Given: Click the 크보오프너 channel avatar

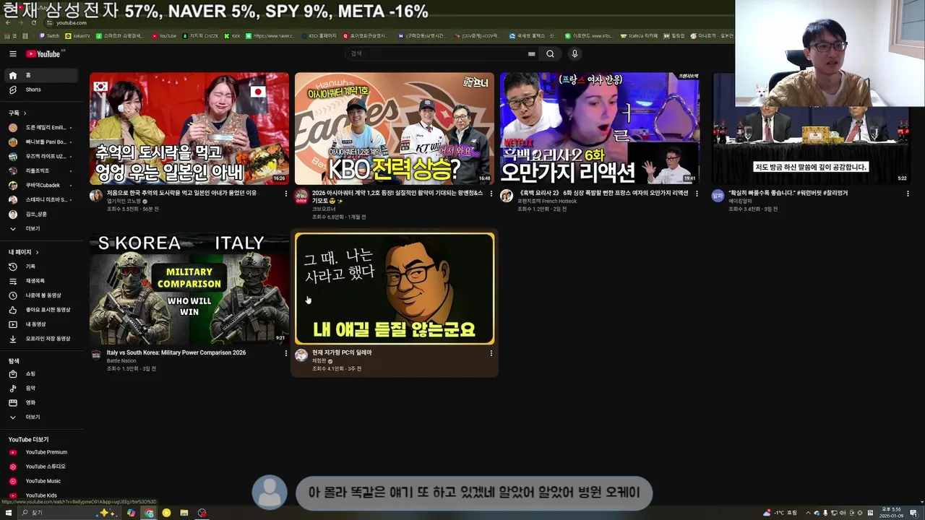Looking at the screenshot, I should (x=301, y=196).
